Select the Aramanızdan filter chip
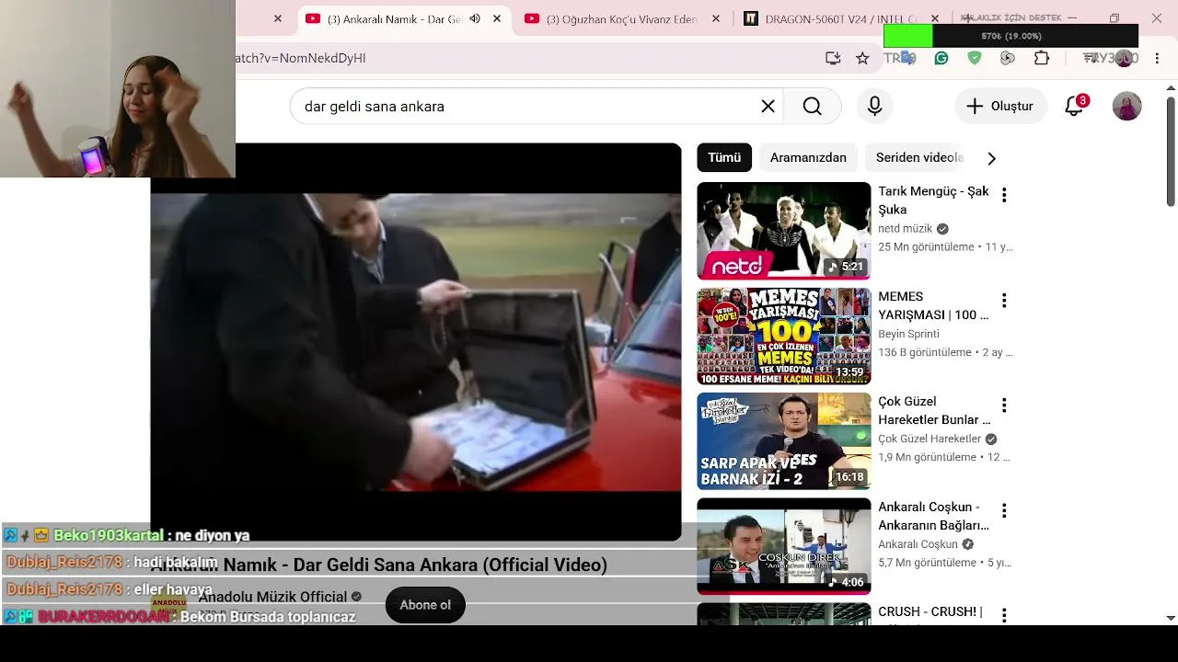Viewport: 1178px width, 662px height. (808, 158)
